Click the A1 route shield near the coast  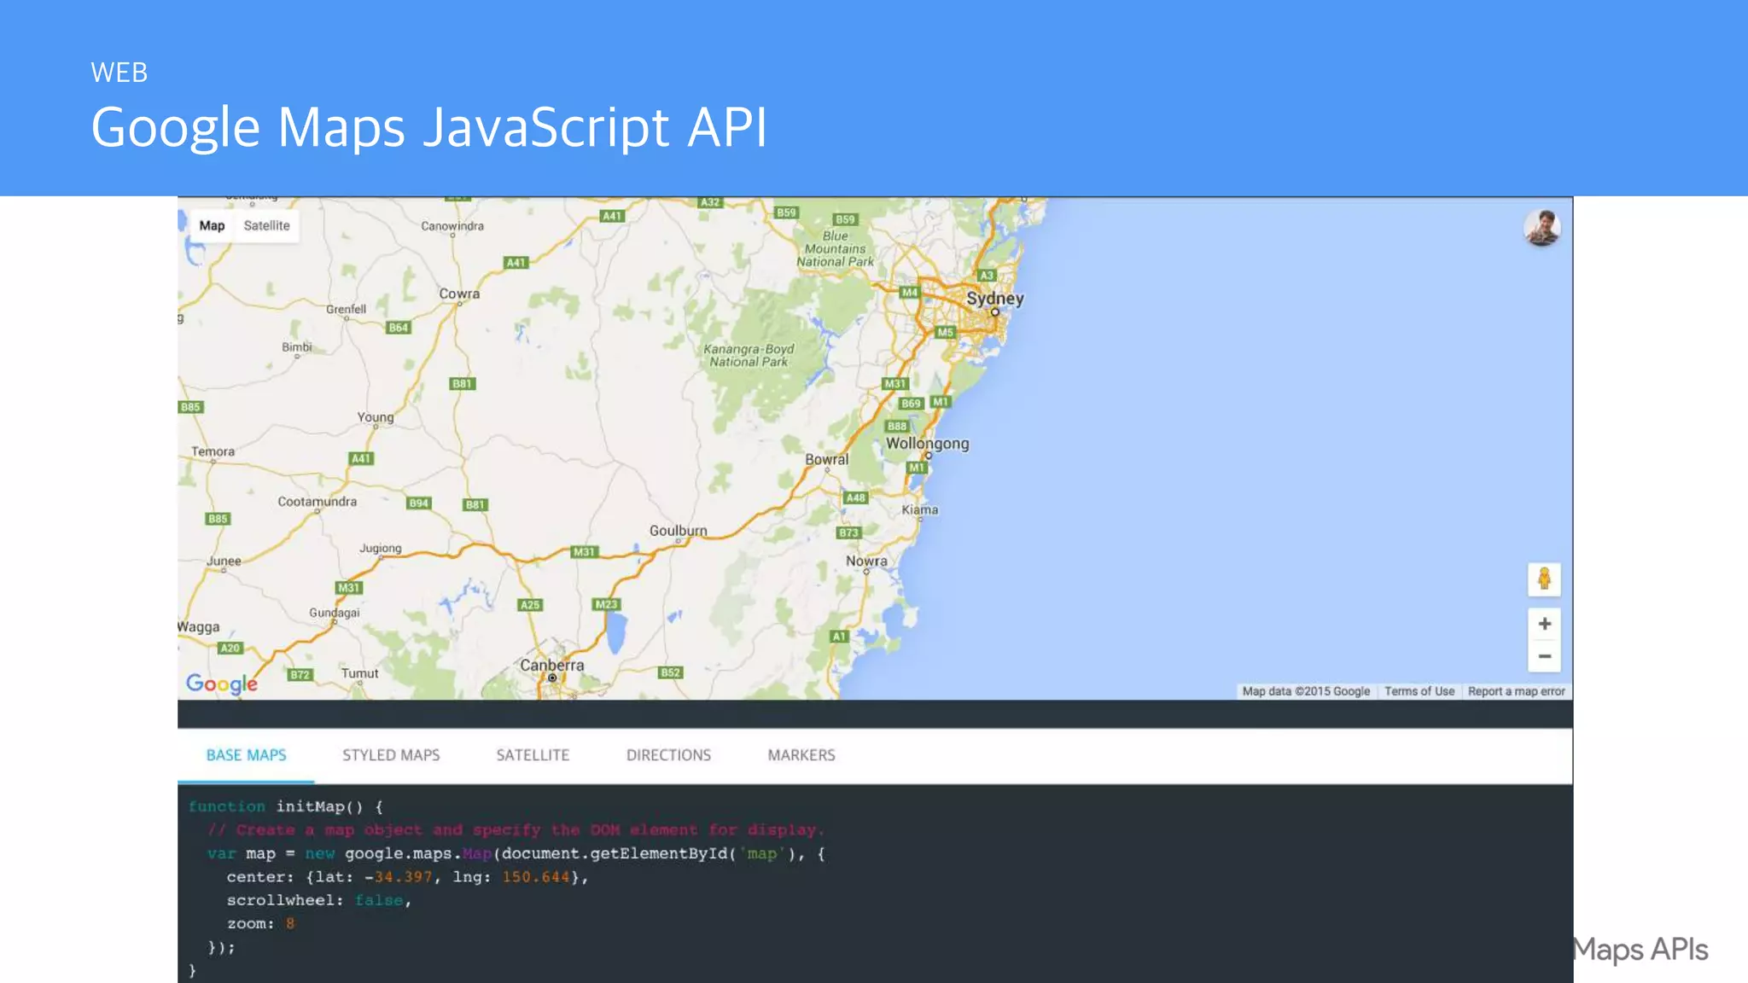840,636
